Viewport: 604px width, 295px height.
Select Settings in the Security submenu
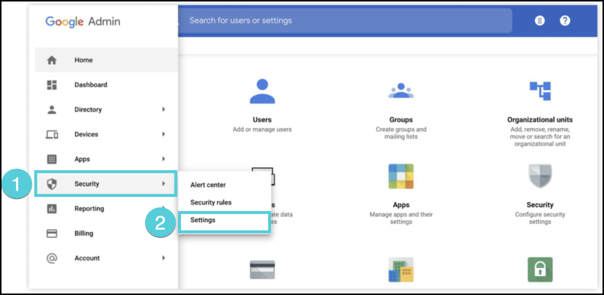pyautogui.click(x=203, y=220)
